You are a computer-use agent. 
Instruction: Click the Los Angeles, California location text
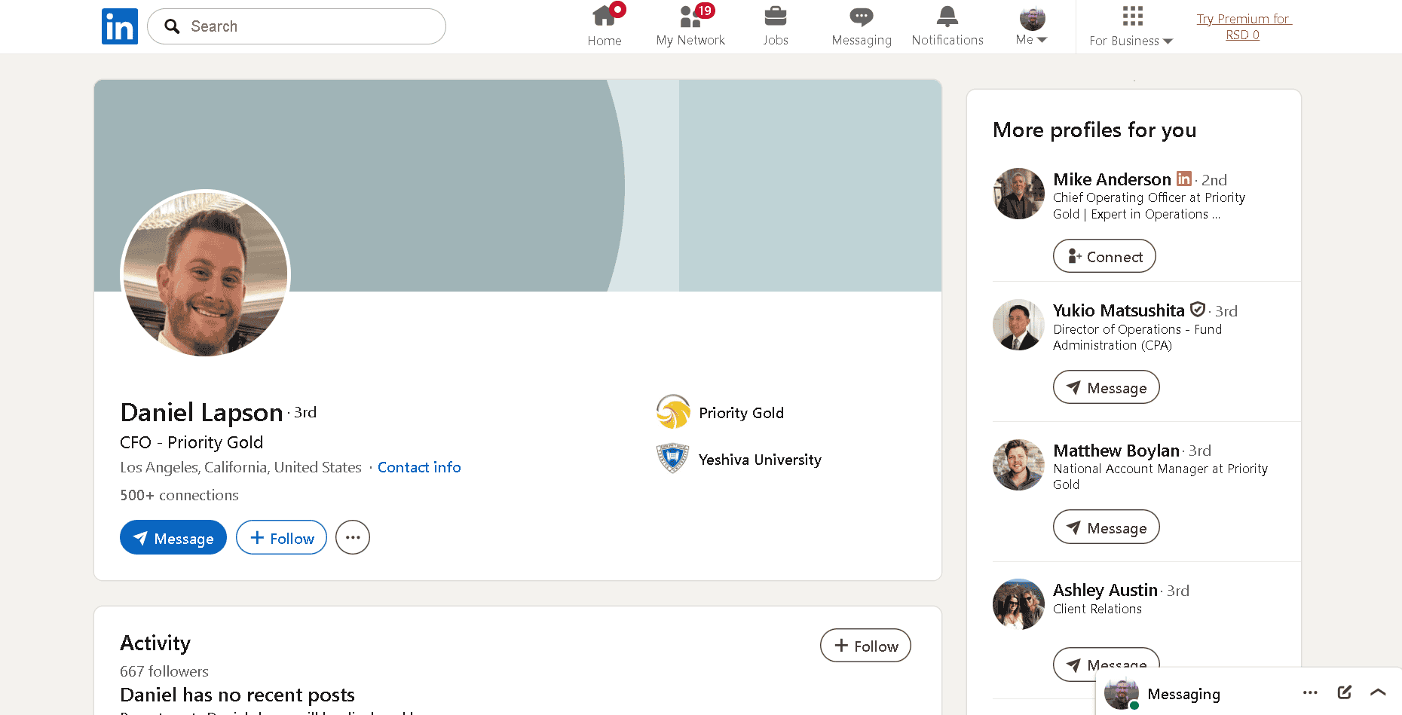[240, 467]
